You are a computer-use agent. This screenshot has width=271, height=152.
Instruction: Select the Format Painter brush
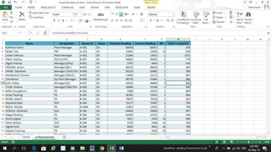tap(12, 22)
